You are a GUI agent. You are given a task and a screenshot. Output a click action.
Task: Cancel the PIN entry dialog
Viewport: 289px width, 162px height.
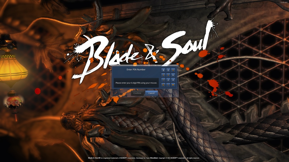coord(152,93)
